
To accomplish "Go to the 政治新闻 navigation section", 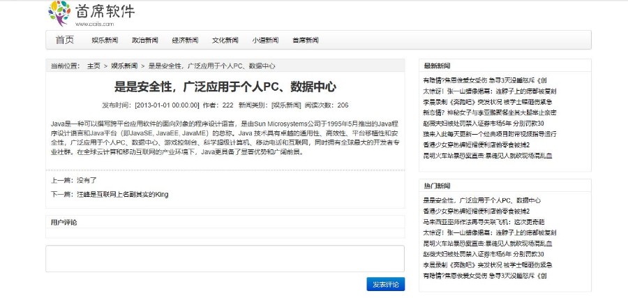I will pos(145,40).
